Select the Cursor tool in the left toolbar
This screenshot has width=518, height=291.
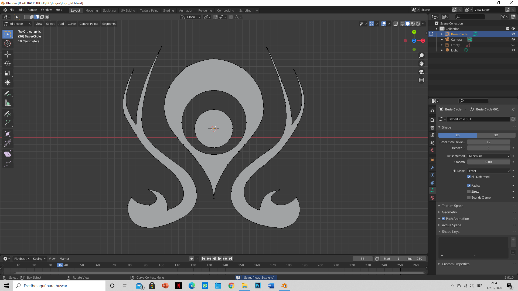coord(8,43)
